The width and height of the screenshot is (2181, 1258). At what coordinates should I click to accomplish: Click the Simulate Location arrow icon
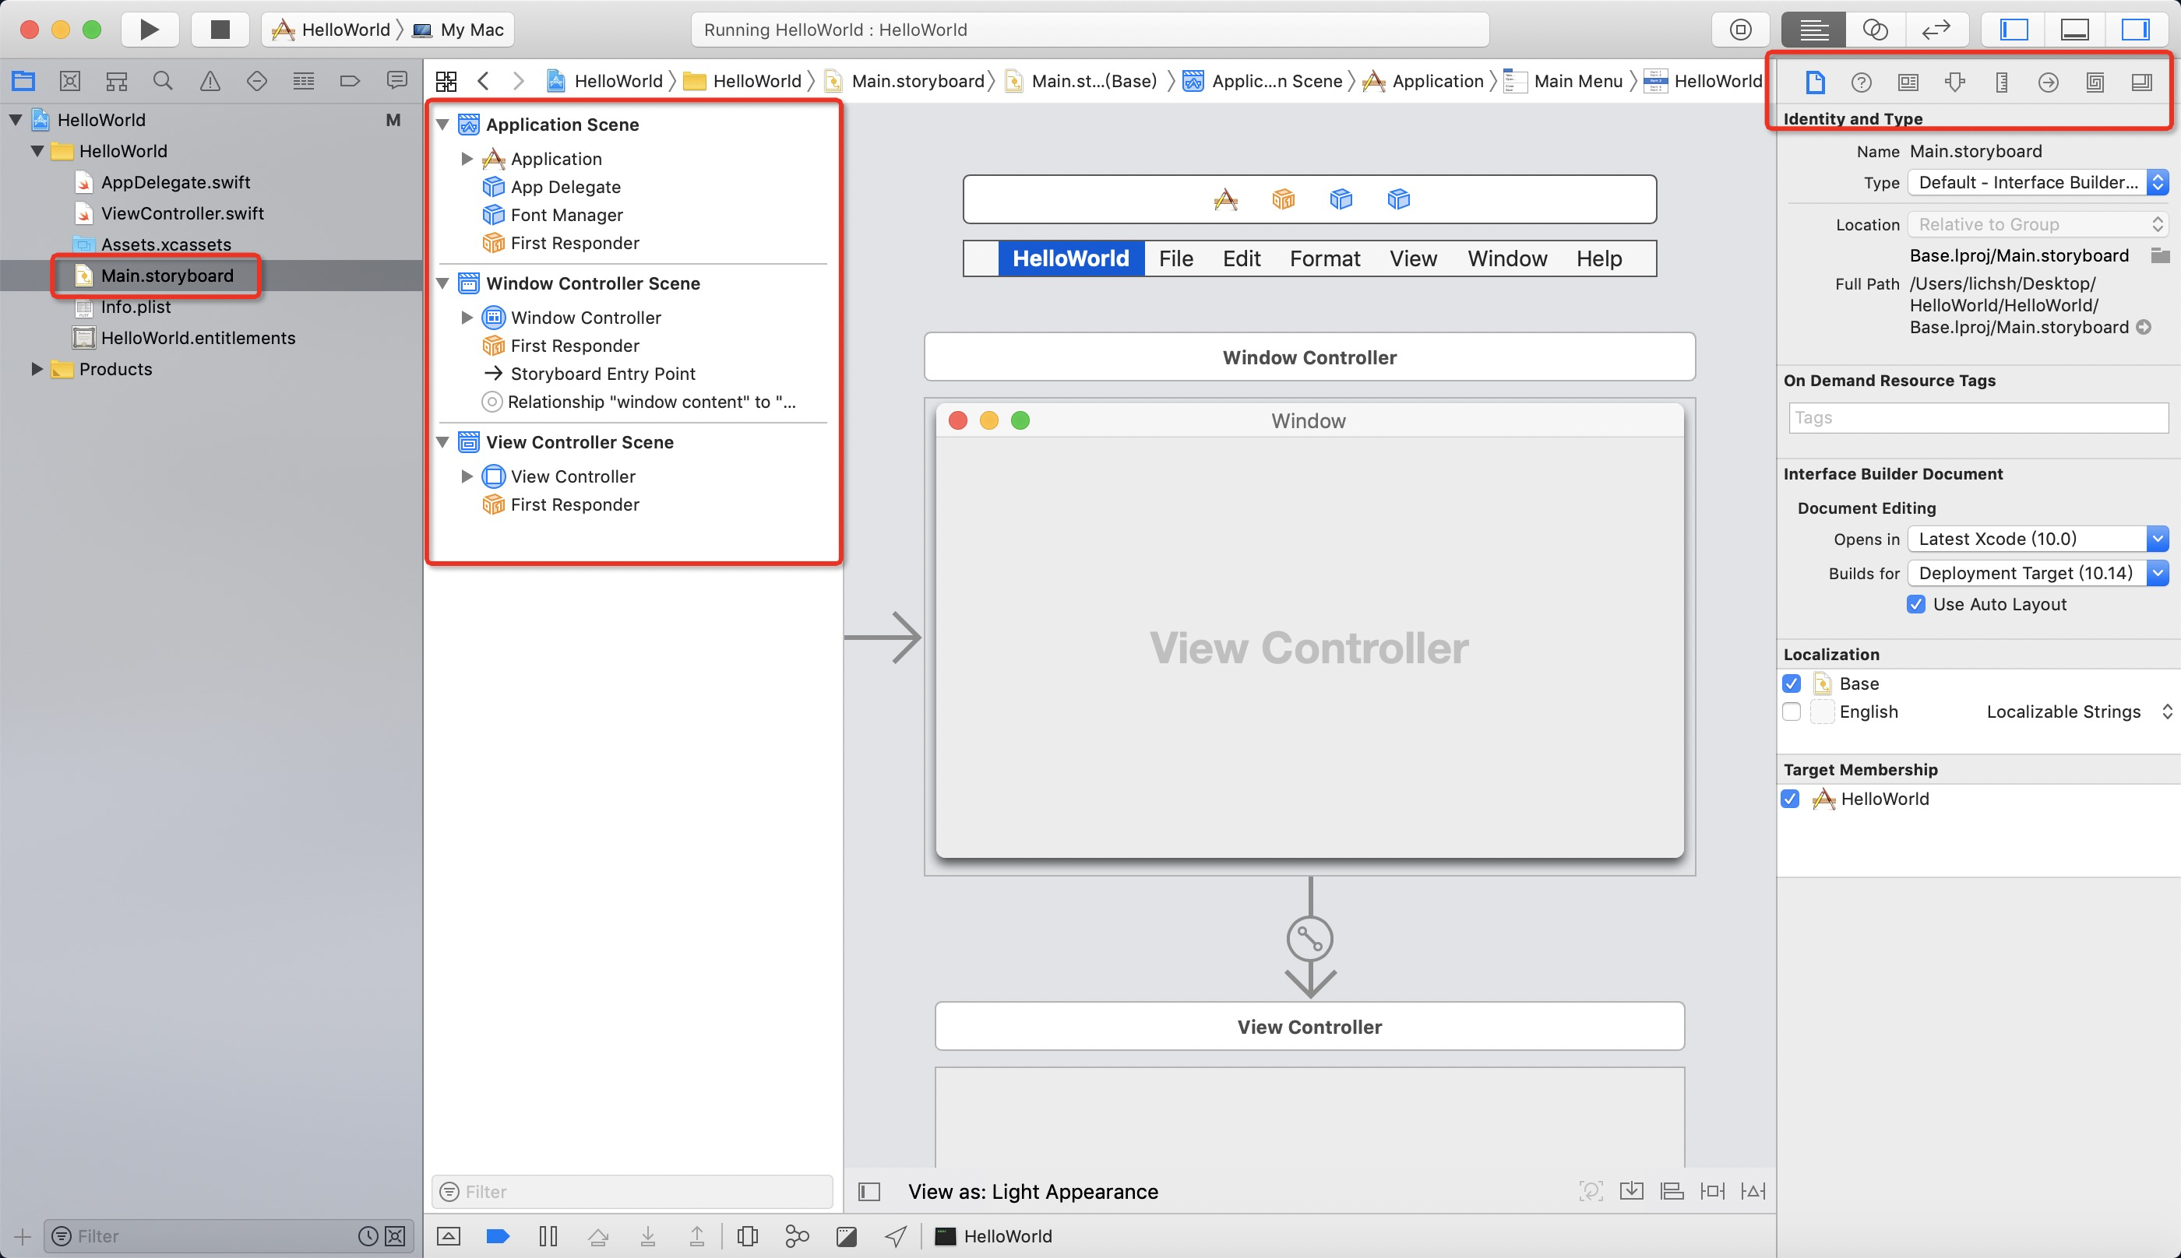click(897, 1236)
